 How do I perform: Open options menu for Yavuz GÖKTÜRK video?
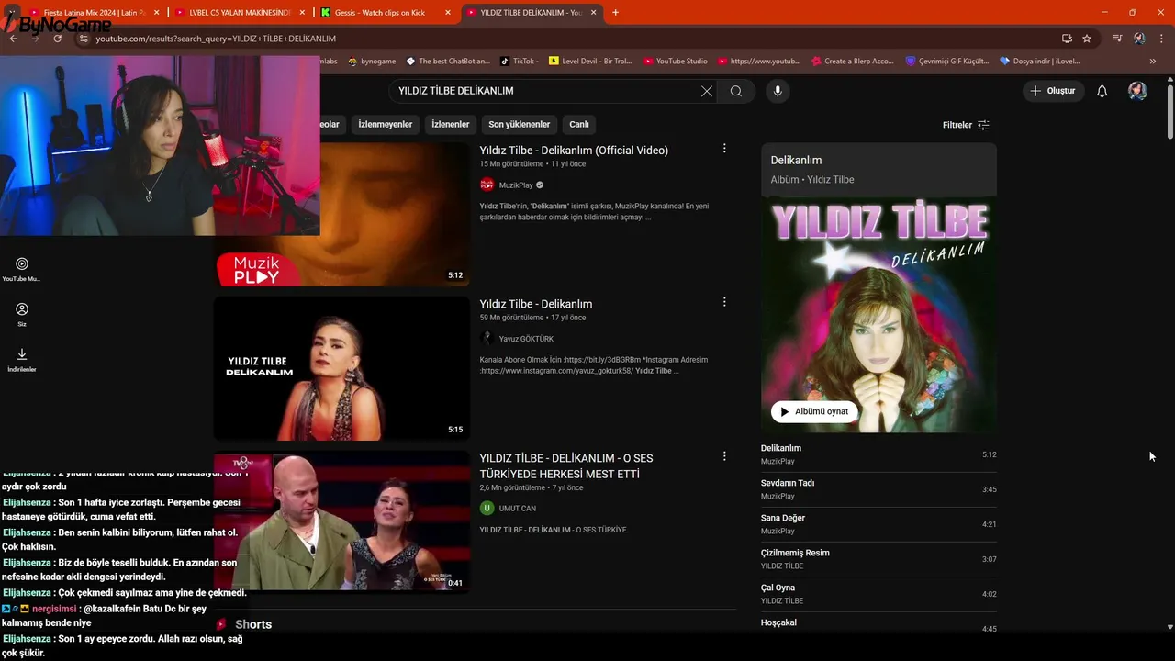(724, 302)
